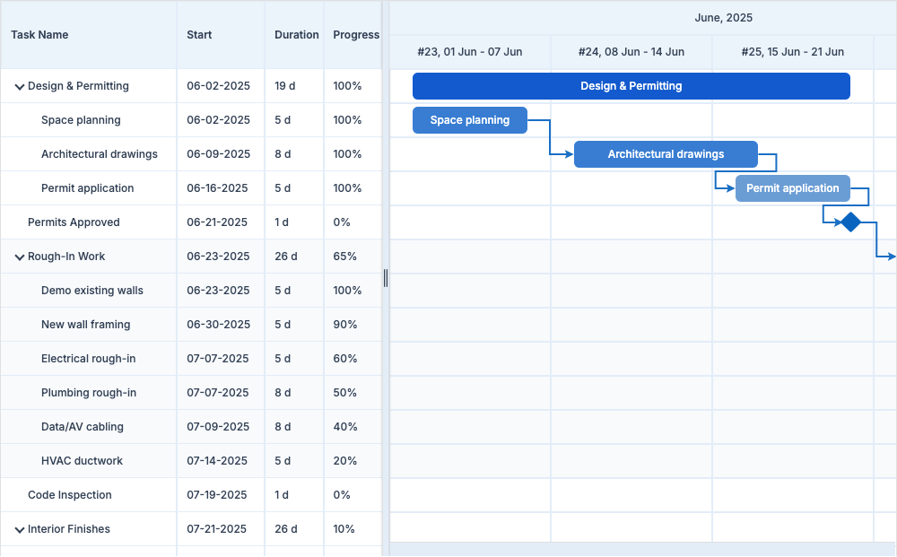Click the dependency arrow into Architectural drawings
897x557 pixels.
click(x=563, y=154)
